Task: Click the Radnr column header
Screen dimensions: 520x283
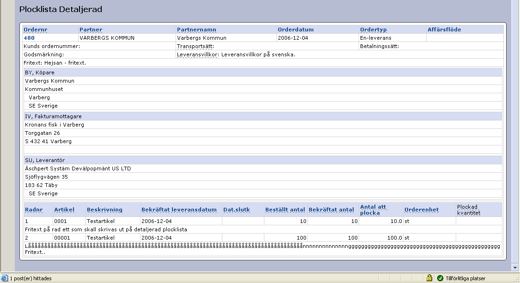Action: click(x=34, y=210)
